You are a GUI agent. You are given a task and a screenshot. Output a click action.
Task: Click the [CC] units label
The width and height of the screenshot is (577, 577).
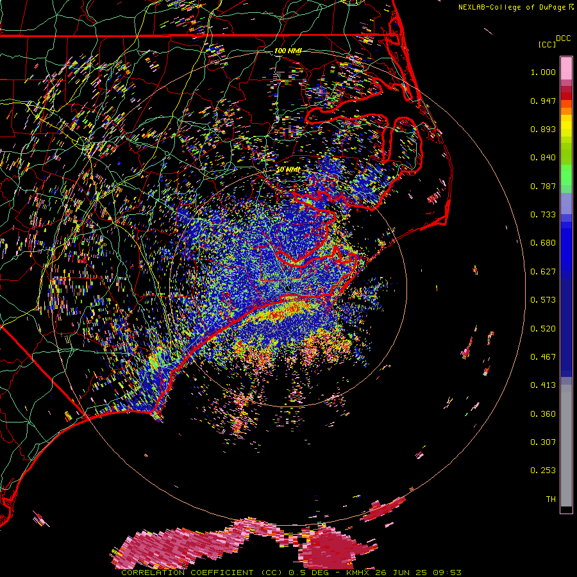coord(547,44)
